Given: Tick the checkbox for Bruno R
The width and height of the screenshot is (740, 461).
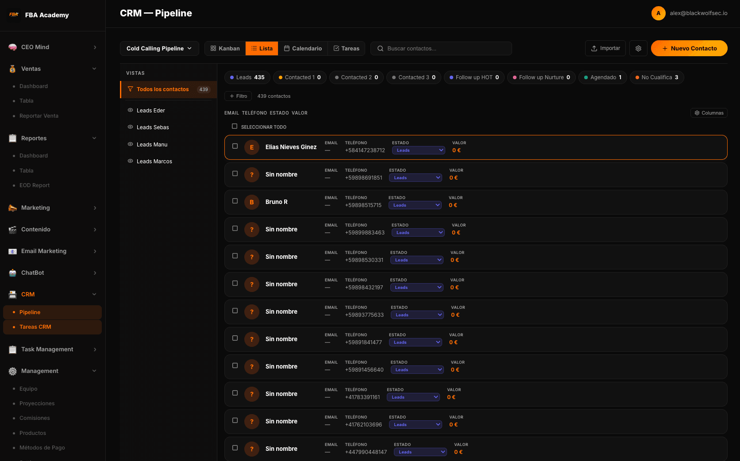Looking at the screenshot, I should click(x=235, y=201).
